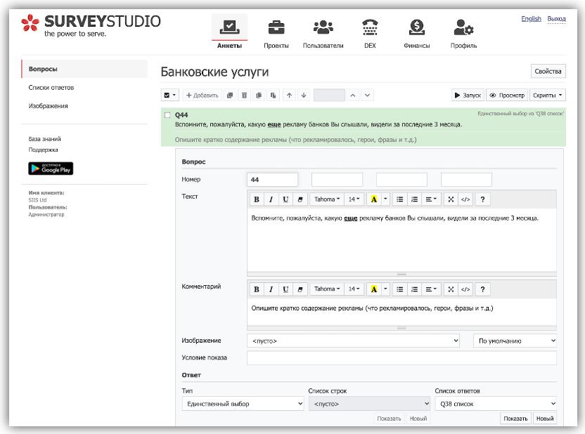This screenshot has width=585, height=434.
Task: Toggle fullscreen in the Текст editor
Action: (451, 199)
